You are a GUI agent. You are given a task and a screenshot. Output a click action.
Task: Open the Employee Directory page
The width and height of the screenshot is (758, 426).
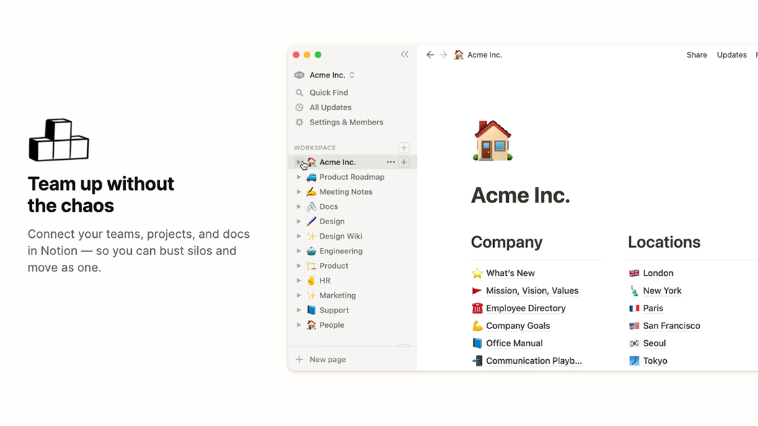pyautogui.click(x=525, y=308)
